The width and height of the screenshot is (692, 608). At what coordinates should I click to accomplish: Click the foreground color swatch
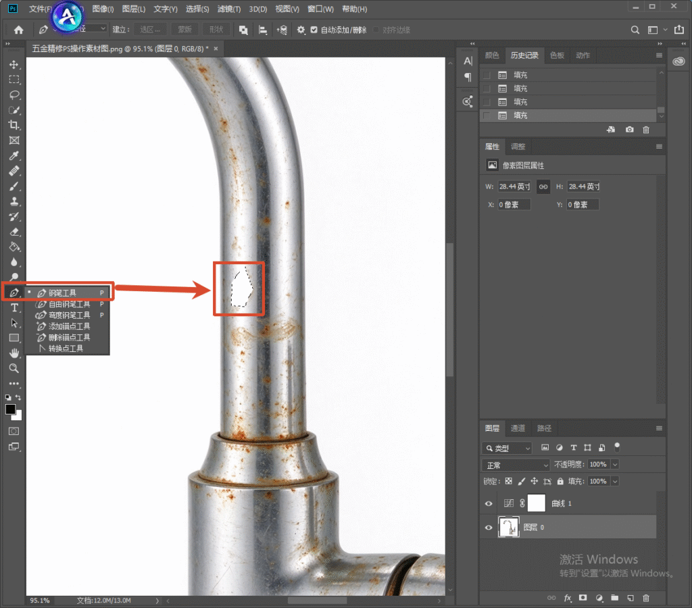coord(11,409)
